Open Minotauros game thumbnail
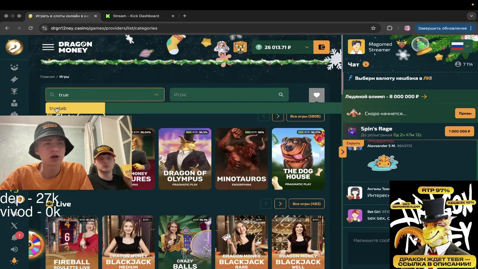This screenshot has height=269, width=478. pos(241,159)
